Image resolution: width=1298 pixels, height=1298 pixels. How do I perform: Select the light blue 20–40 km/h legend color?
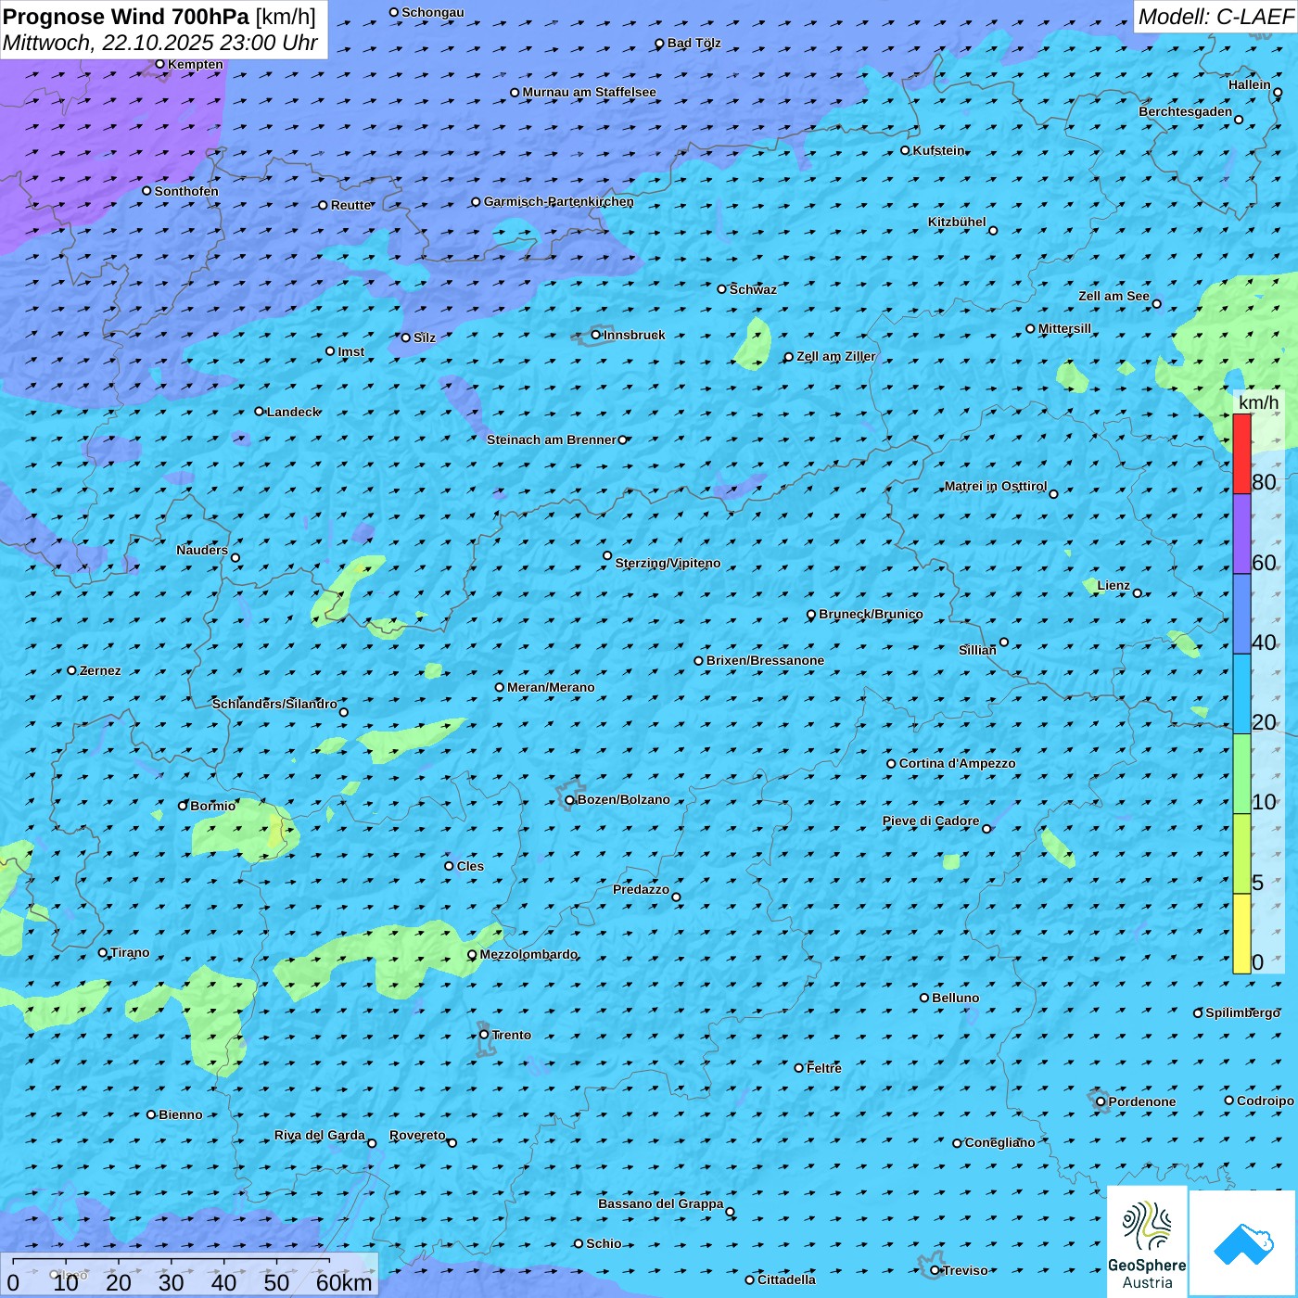[1241, 694]
